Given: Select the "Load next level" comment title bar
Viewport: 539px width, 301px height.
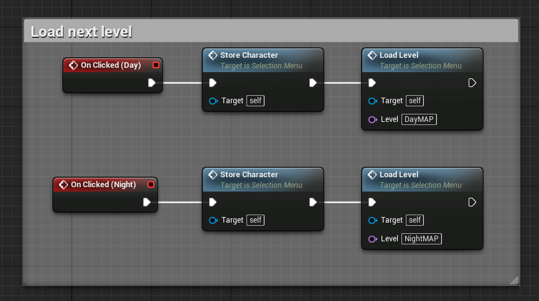Looking at the screenshot, I should click(271, 31).
